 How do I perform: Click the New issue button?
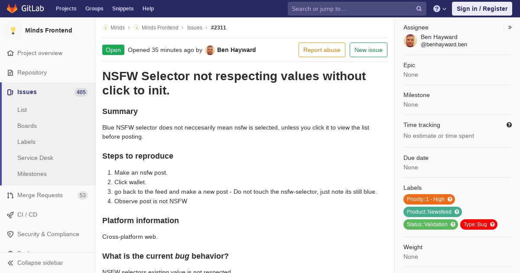click(x=368, y=50)
